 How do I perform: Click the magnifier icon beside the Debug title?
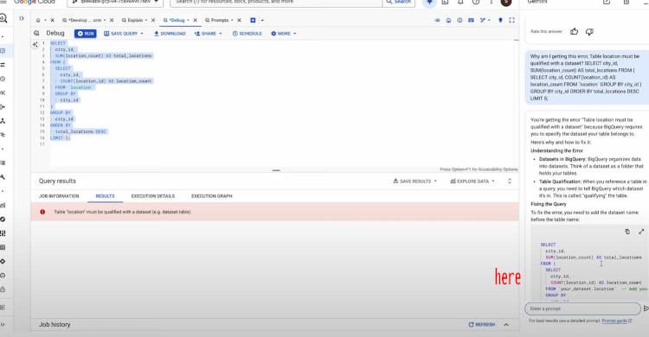click(37, 34)
